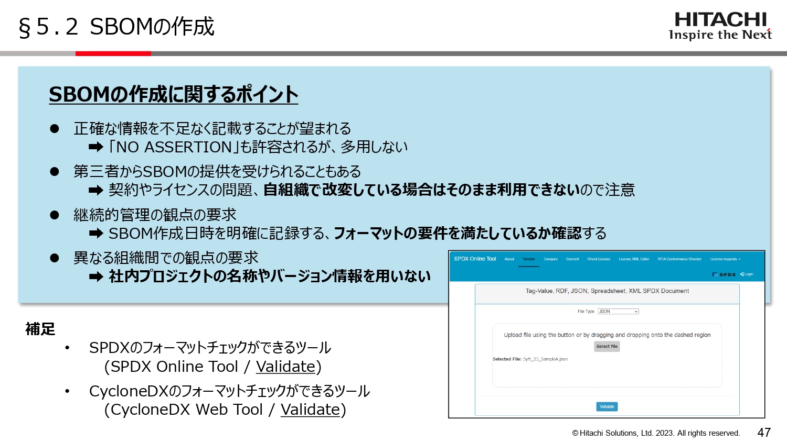Switch to the Validate tab
This screenshot has width=787, height=442.
pyautogui.click(x=529, y=259)
